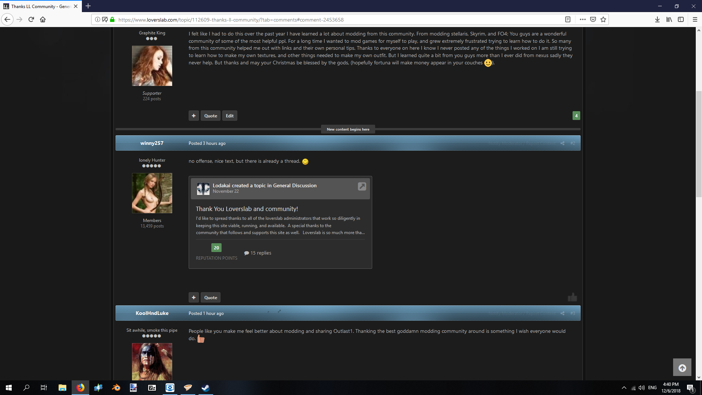Reload the current page
702x395 pixels.
pyautogui.click(x=31, y=20)
